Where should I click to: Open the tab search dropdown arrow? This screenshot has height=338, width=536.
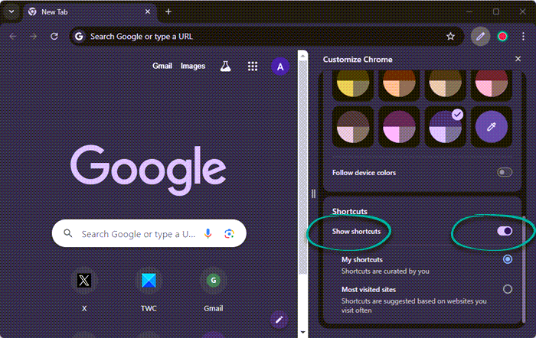coord(11,11)
